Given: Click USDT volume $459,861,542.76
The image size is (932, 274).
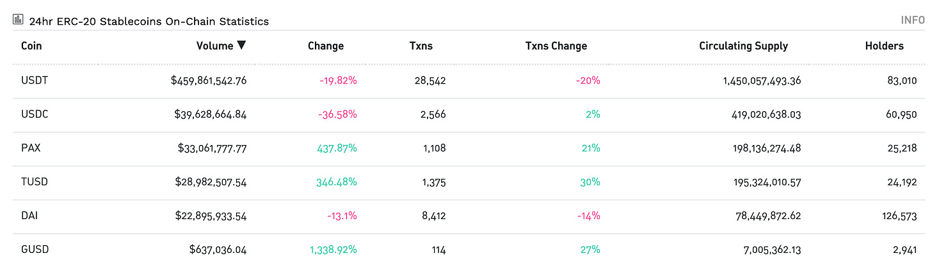Looking at the screenshot, I should 209,80.
